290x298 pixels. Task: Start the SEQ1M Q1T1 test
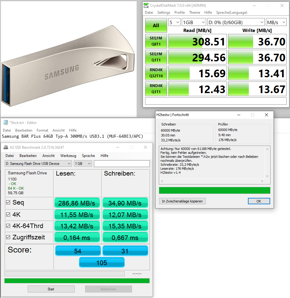156,57
